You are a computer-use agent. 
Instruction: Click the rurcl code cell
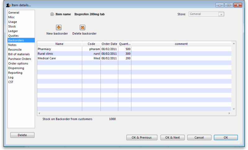[x=91, y=54]
